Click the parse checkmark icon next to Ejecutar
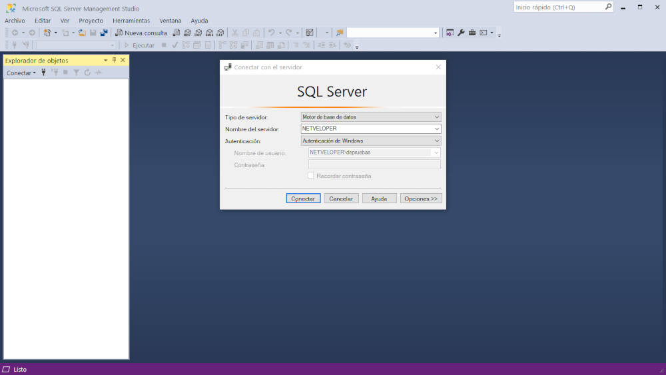 pos(175,45)
